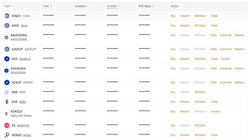Subscribe to AAVEDOWN leveraged token
The image size is (249, 140).
(x=226, y=35)
